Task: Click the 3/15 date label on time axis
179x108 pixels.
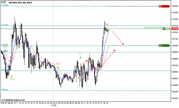Action: pyautogui.click(x=54, y=105)
